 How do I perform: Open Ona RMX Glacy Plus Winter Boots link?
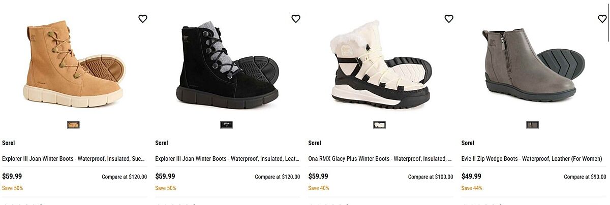click(x=380, y=159)
